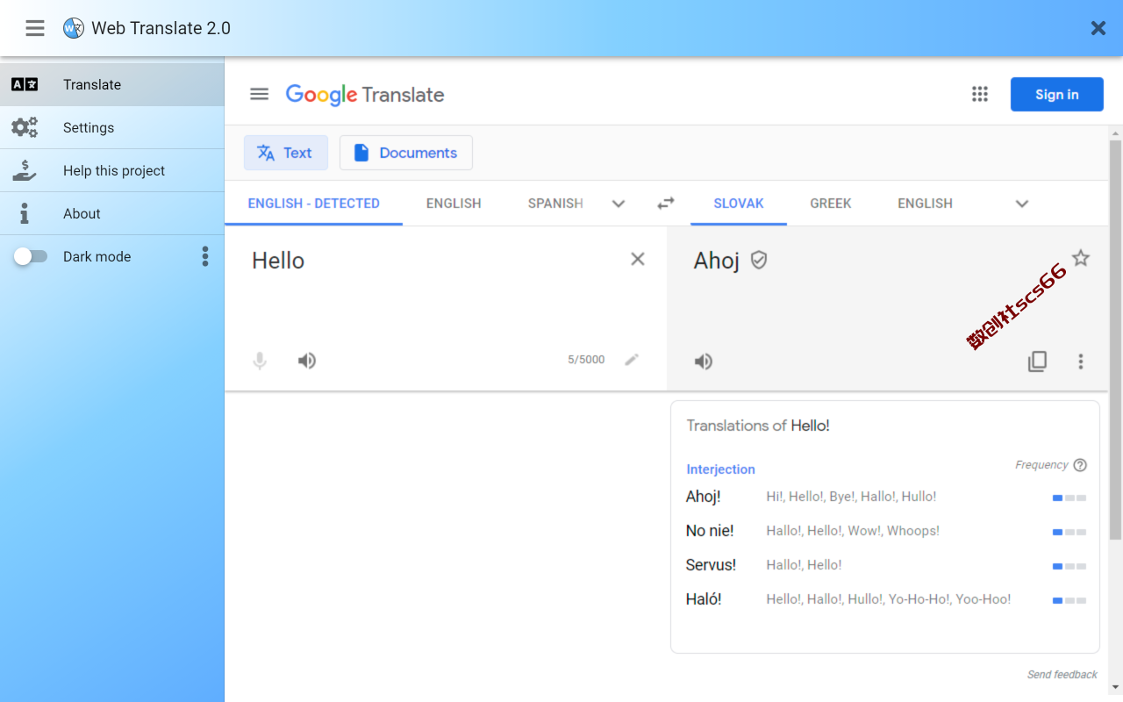Open more options for the translation

click(1081, 362)
